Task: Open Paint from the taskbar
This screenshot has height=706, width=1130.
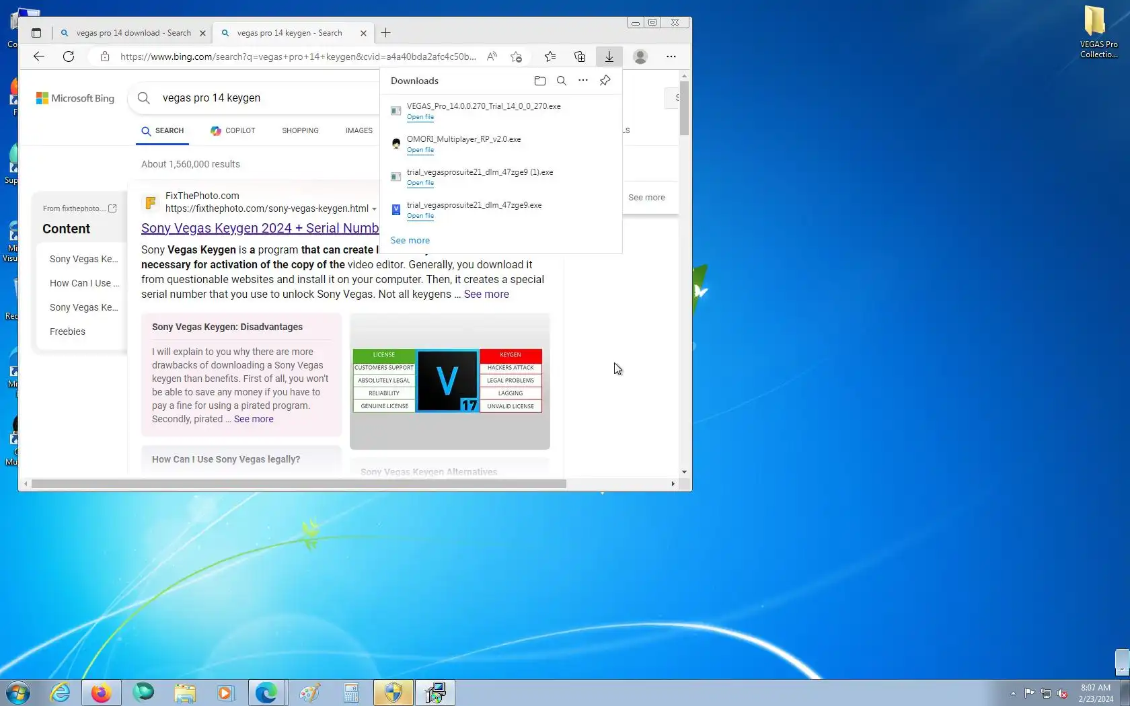Action: coord(309,693)
